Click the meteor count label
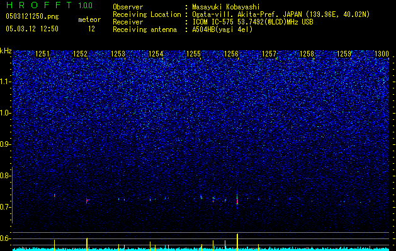Viewport: 396px width, 251px height. [x=89, y=19]
